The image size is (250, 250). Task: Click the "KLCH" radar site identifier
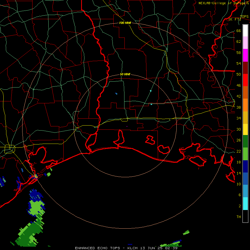(132, 248)
